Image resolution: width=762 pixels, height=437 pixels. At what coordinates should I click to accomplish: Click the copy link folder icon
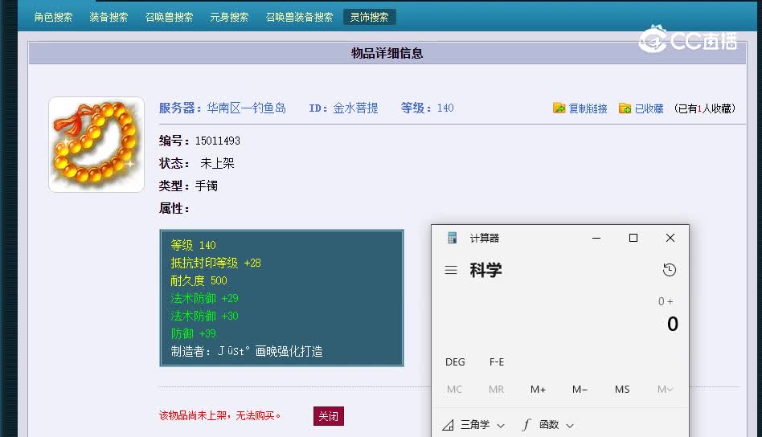tap(559, 108)
